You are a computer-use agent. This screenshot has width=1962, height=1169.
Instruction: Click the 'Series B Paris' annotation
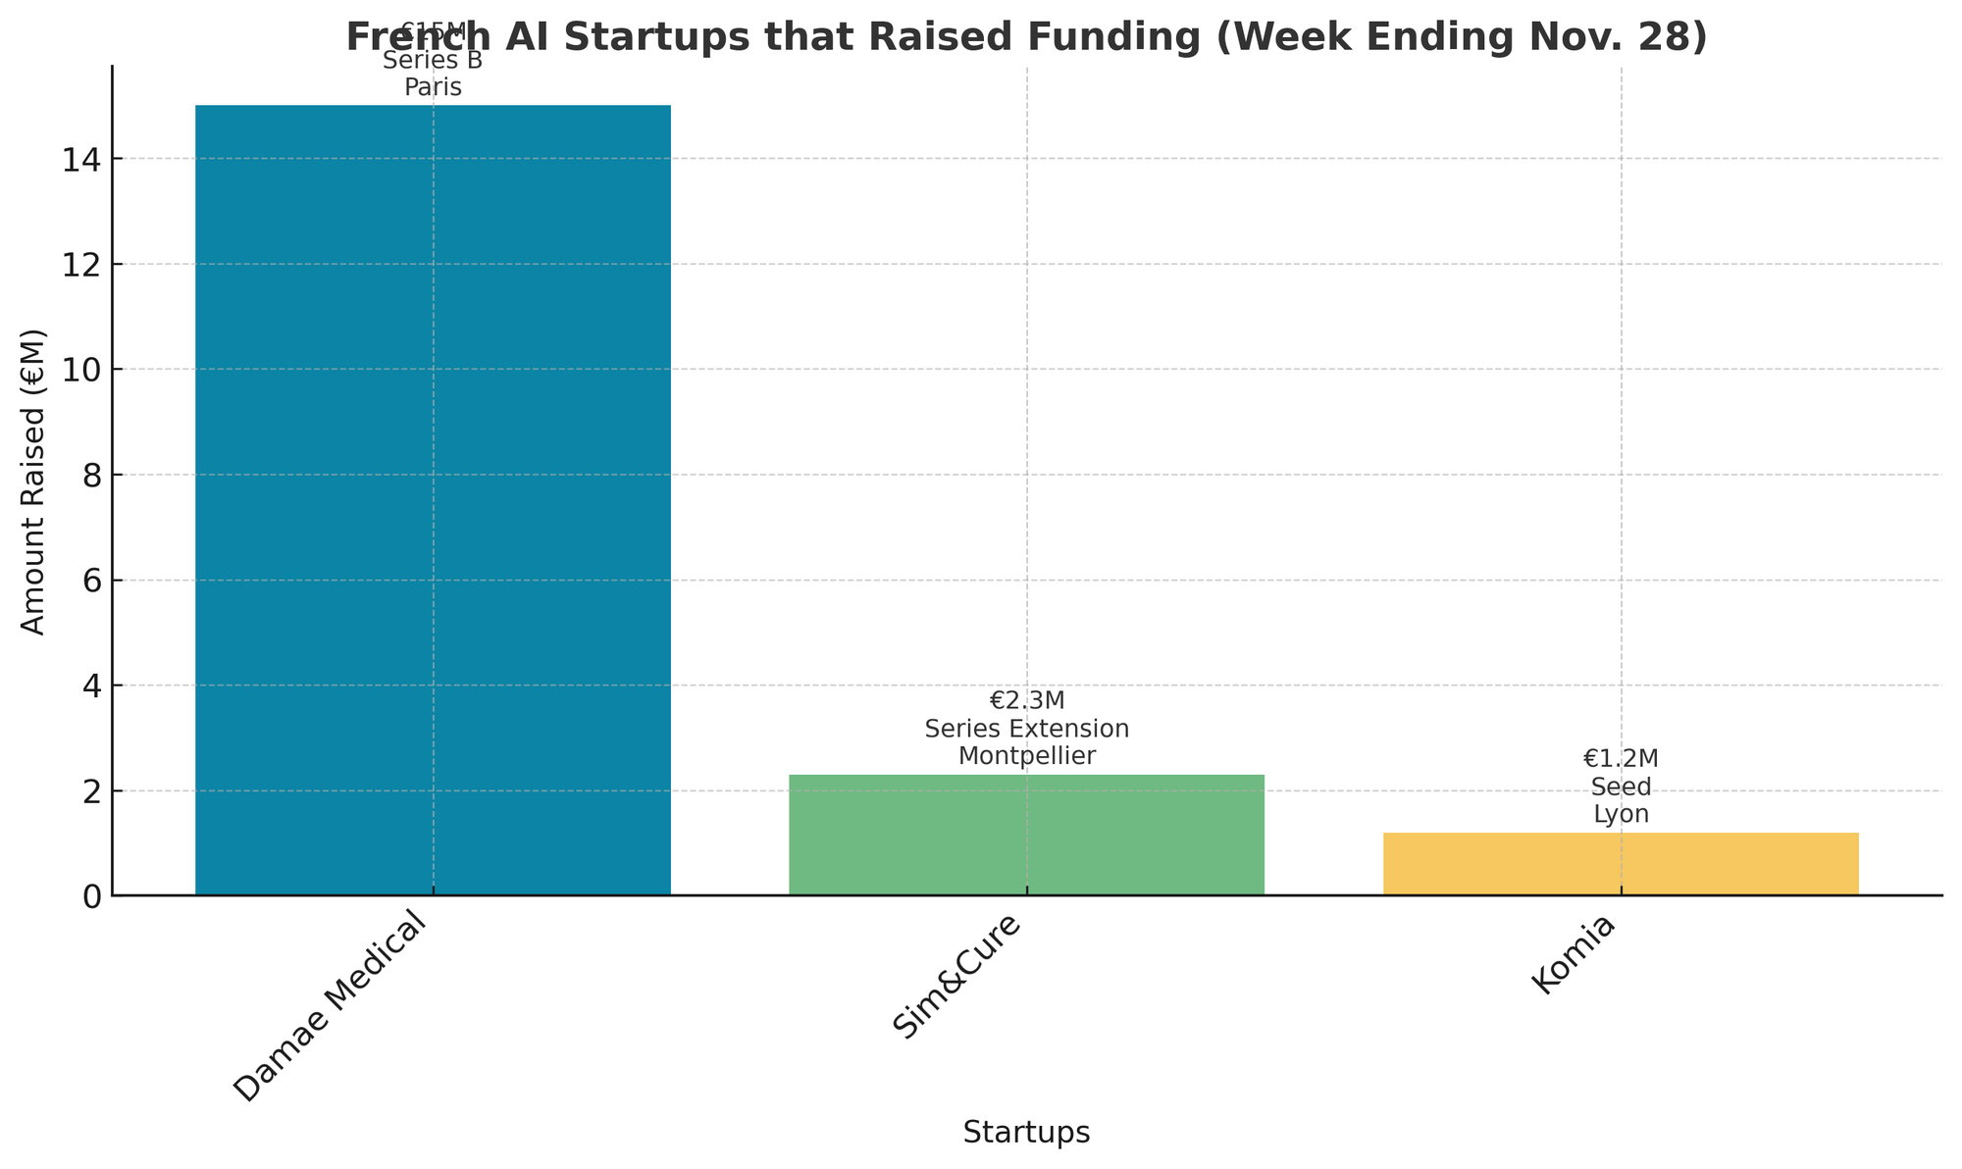433,74
